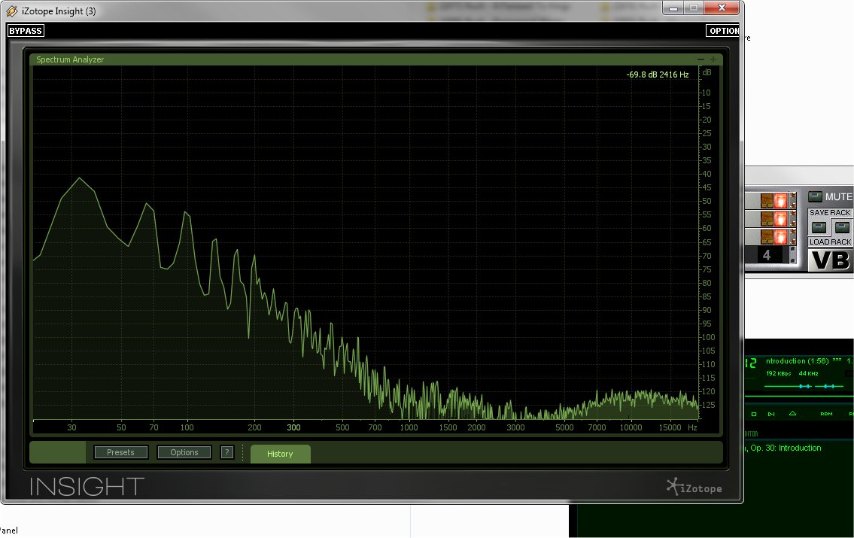Viewport: 854px width, 538px height.
Task: Click the eject button in media player
Action: tap(792, 413)
